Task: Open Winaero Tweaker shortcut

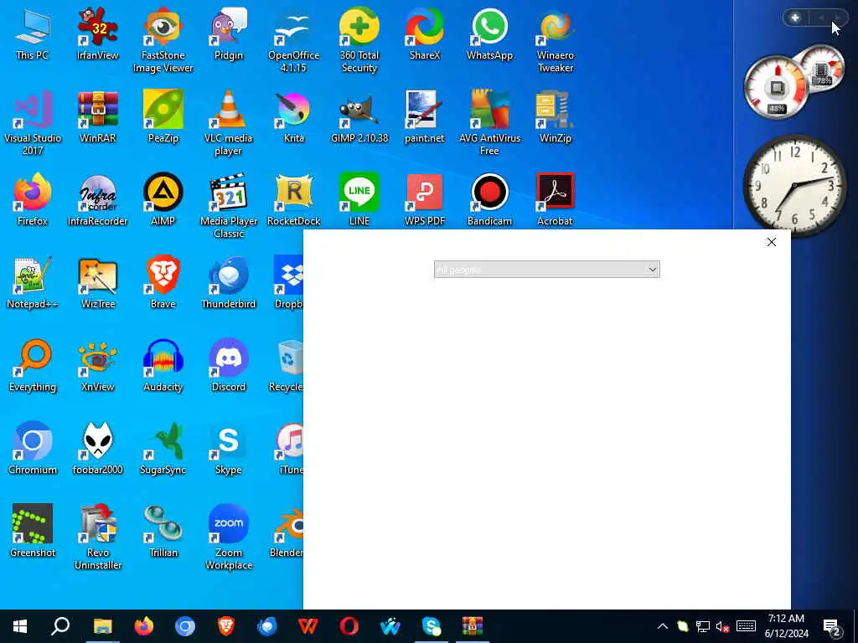Action: [x=556, y=40]
